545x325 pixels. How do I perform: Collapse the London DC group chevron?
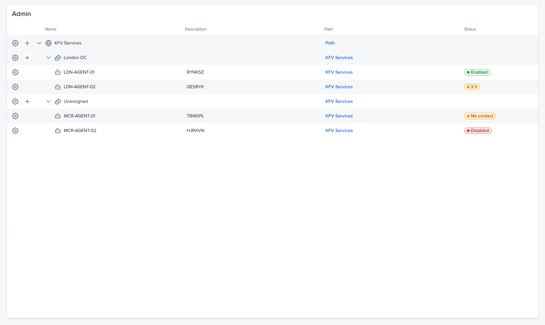pyautogui.click(x=49, y=58)
